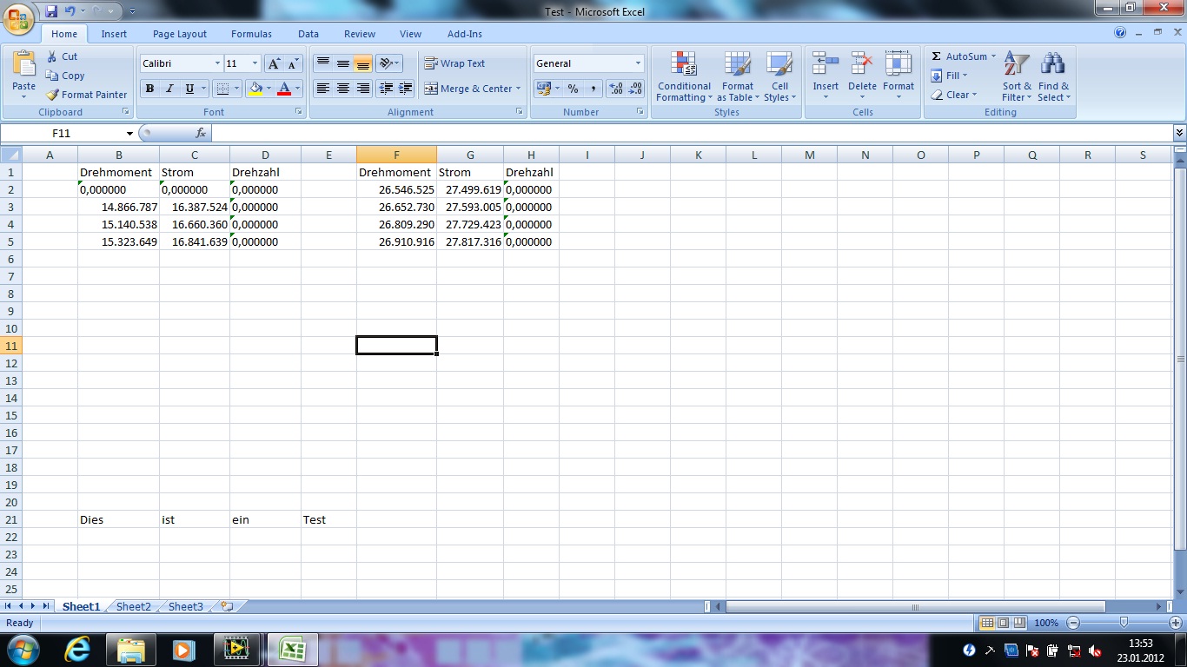The width and height of the screenshot is (1187, 667).
Task: Click the Office Button logo
Action: click(19, 17)
